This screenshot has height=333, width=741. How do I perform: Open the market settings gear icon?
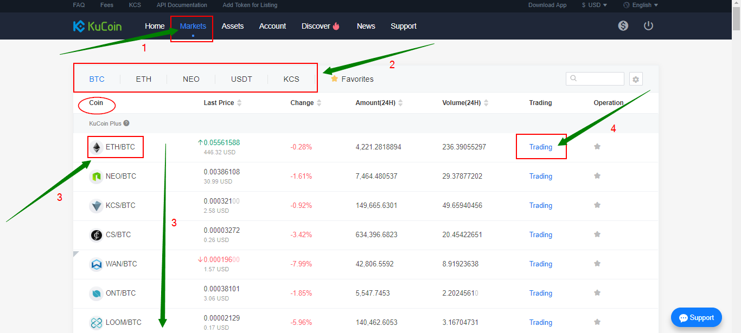[x=636, y=79]
